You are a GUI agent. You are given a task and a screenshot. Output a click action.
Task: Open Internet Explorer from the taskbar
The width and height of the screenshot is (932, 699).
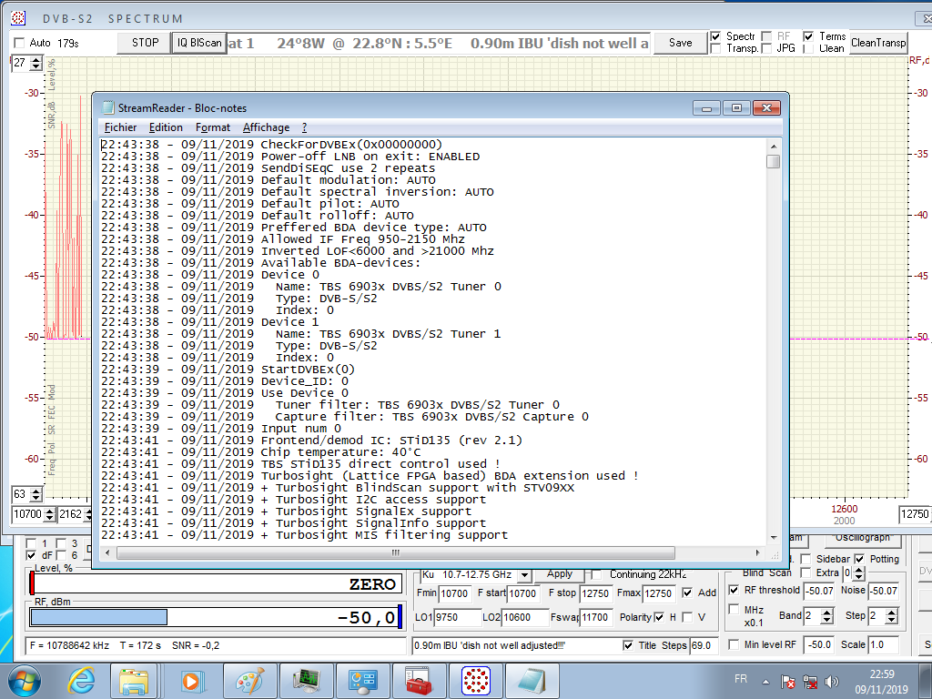(79, 680)
